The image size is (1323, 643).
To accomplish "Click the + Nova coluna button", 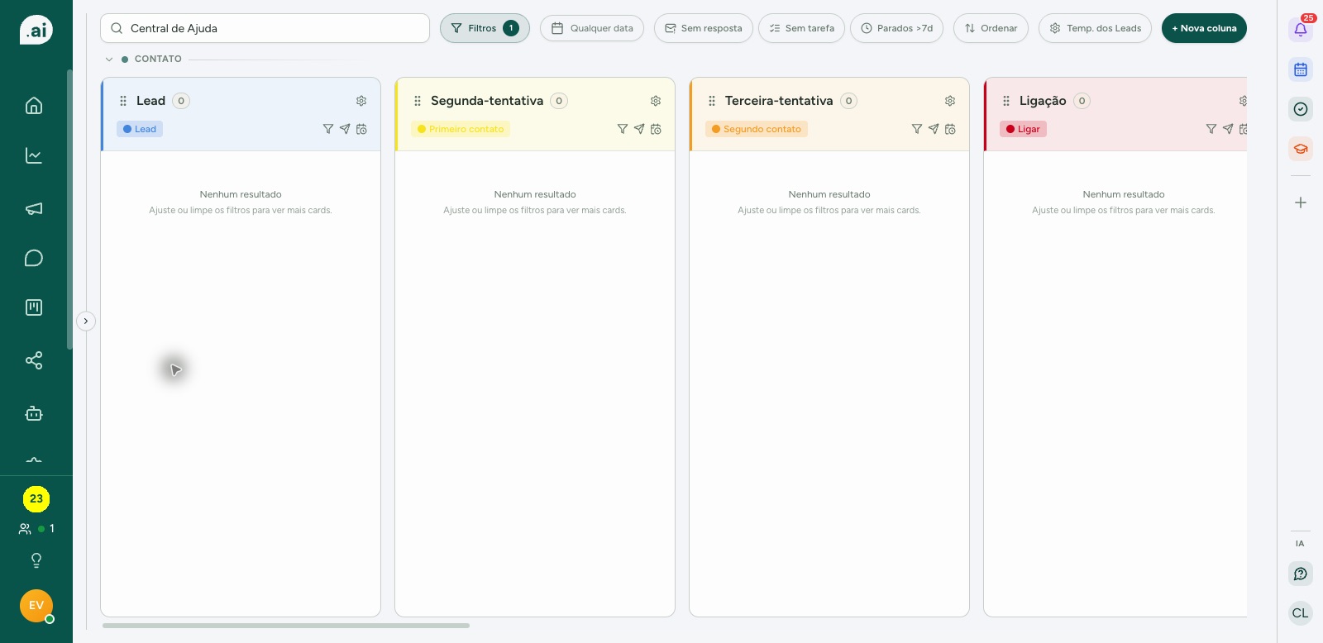I will point(1204,28).
